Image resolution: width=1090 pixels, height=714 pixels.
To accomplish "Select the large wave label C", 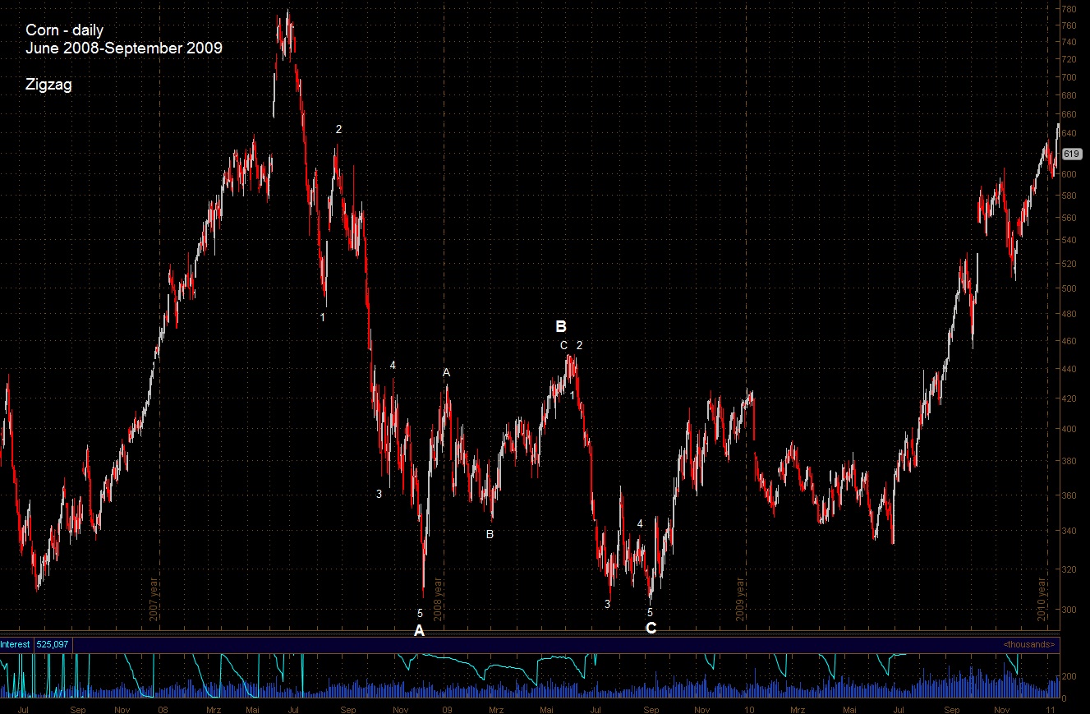I will [x=651, y=629].
